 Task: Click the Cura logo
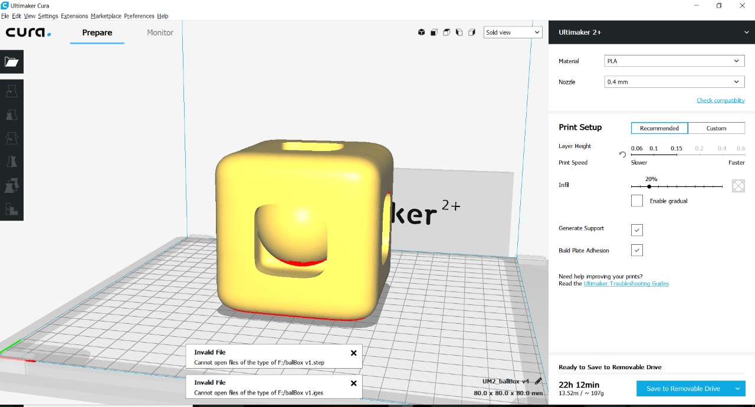point(28,32)
